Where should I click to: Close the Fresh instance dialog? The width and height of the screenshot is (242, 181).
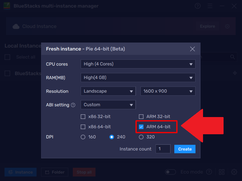[x=192, y=49]
